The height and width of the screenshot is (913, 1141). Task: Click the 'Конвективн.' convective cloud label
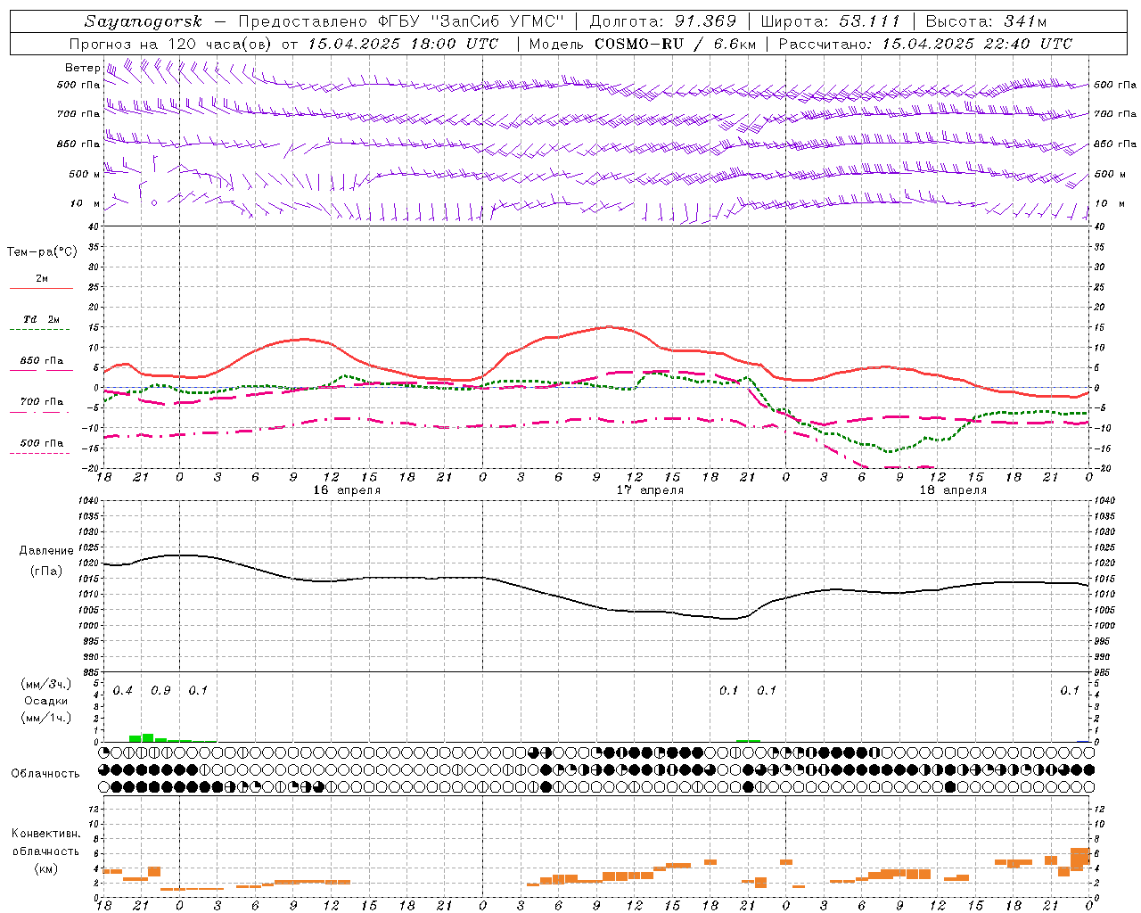coord(45,834)
